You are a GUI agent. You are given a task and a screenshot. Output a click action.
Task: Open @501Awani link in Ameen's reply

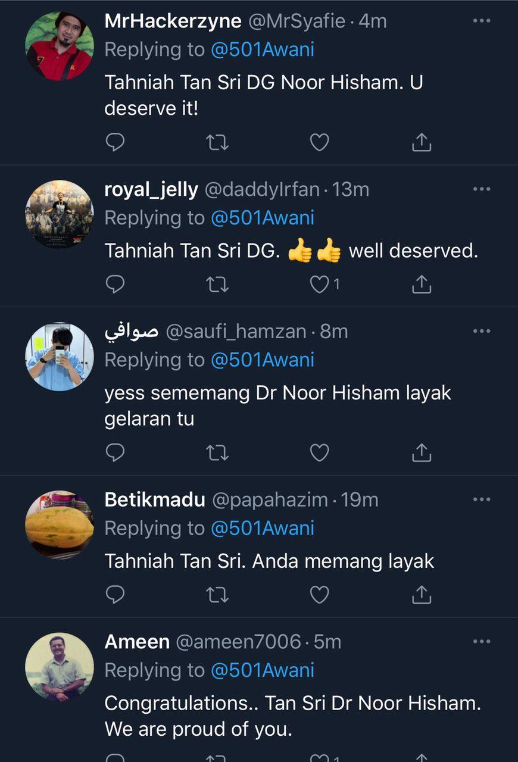[262, 670]
